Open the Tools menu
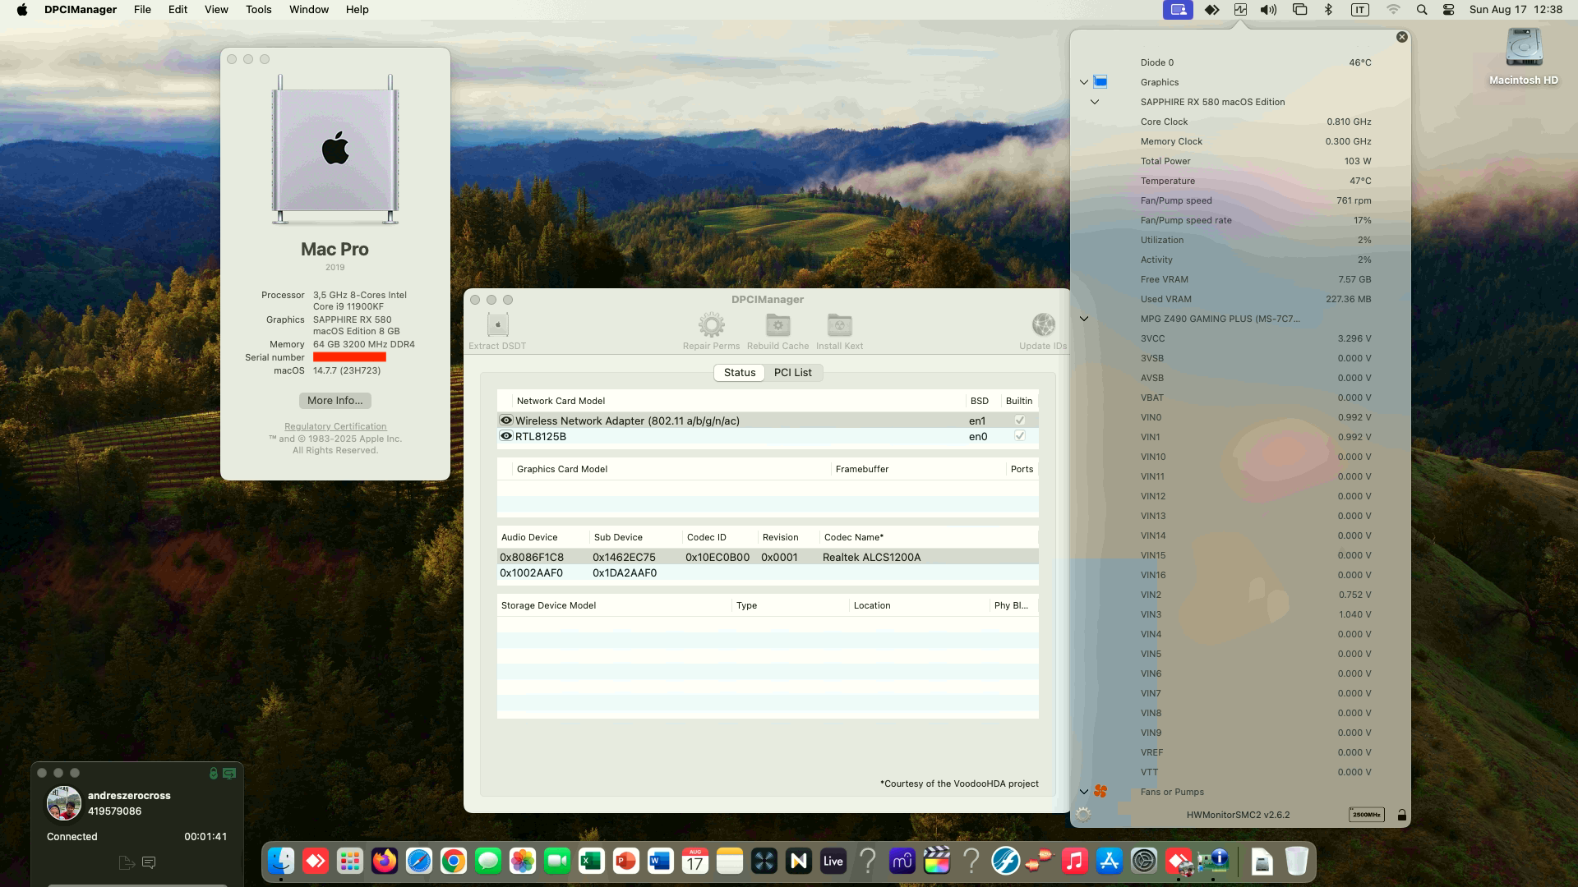 [x=258, y=9]
